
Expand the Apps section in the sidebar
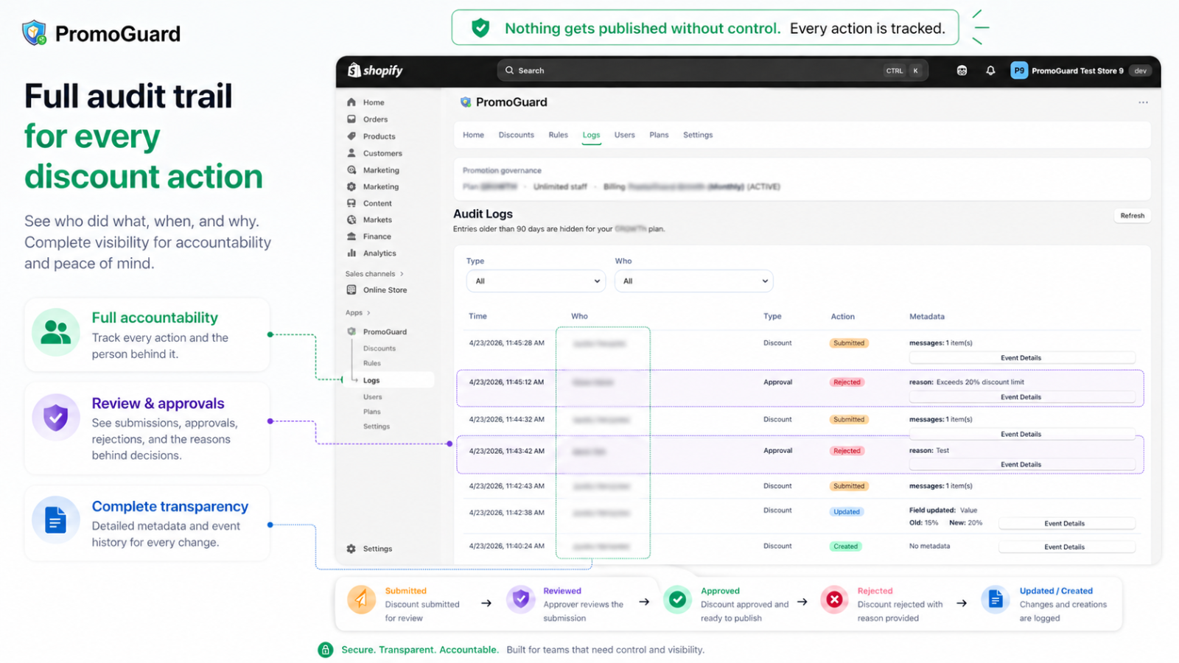(x=358, y=313)
